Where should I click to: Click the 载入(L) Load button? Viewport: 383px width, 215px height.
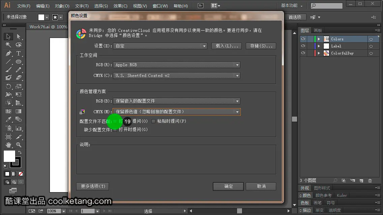pyautogui.click(x=227, y=46)
